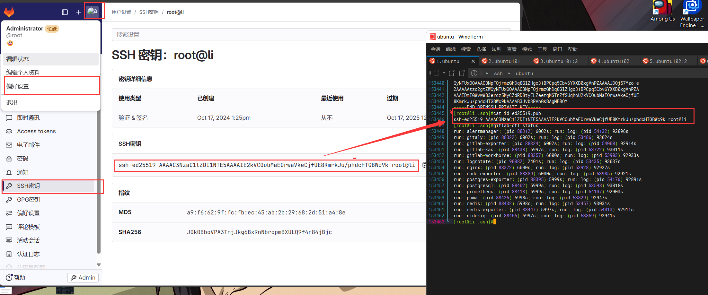Switch to 5.ubuntu102:2 tab in WindTerm
708x295 pixels.
pos(668,61)
